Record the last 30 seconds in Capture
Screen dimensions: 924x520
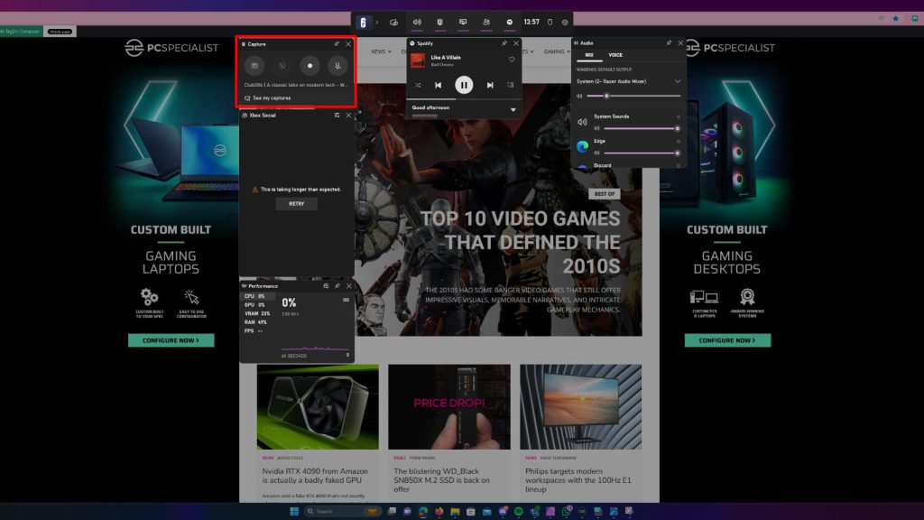(x=281, y=66)
